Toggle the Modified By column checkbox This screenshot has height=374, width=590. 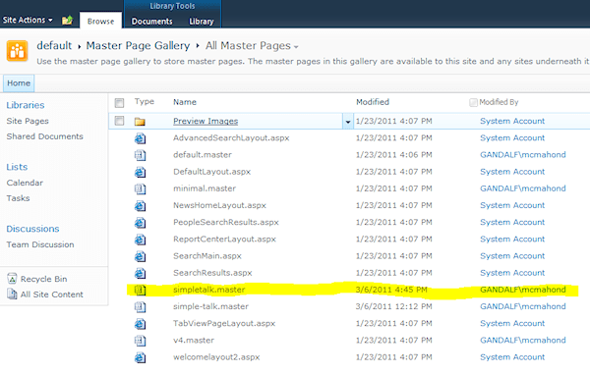coord(473,102)
